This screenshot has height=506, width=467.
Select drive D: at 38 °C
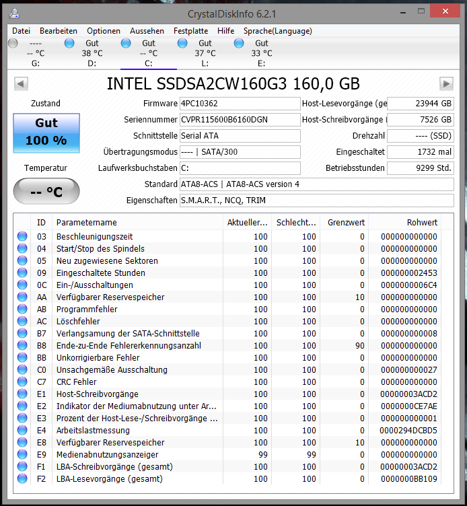tap(92, 53)
